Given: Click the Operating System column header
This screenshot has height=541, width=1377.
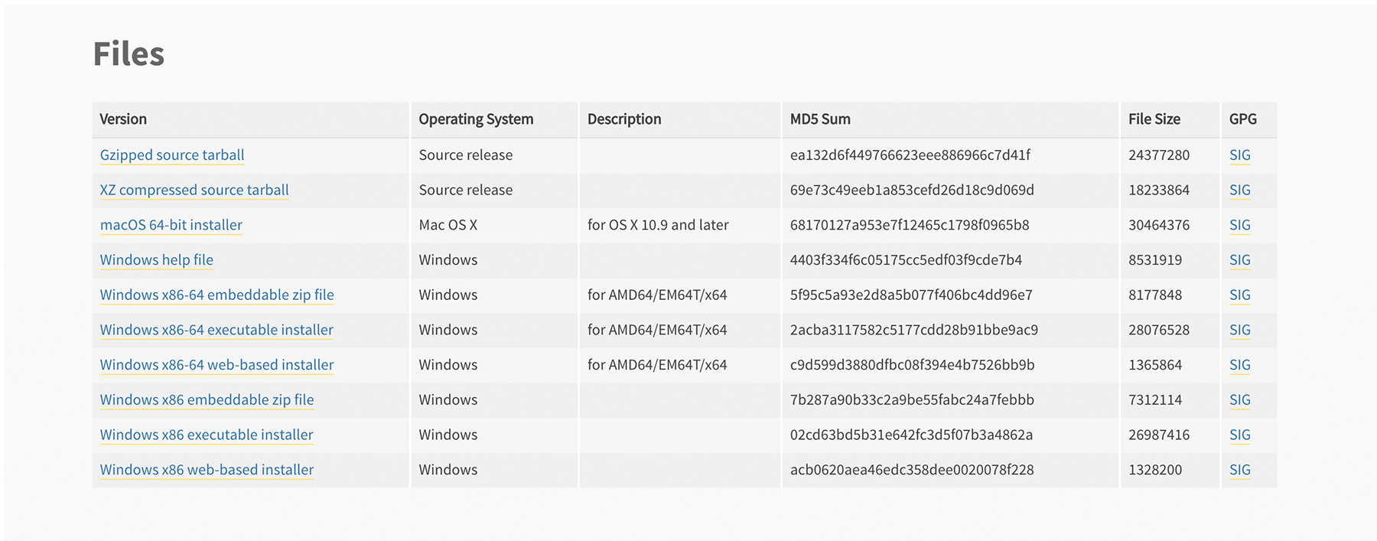Looking at the screenshot, I should pyautogui.click(x=476, y=119).
